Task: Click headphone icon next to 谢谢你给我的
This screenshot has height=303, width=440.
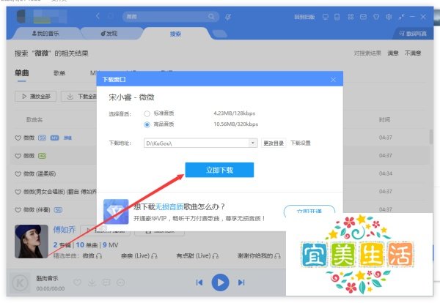Action: [277, 255]
